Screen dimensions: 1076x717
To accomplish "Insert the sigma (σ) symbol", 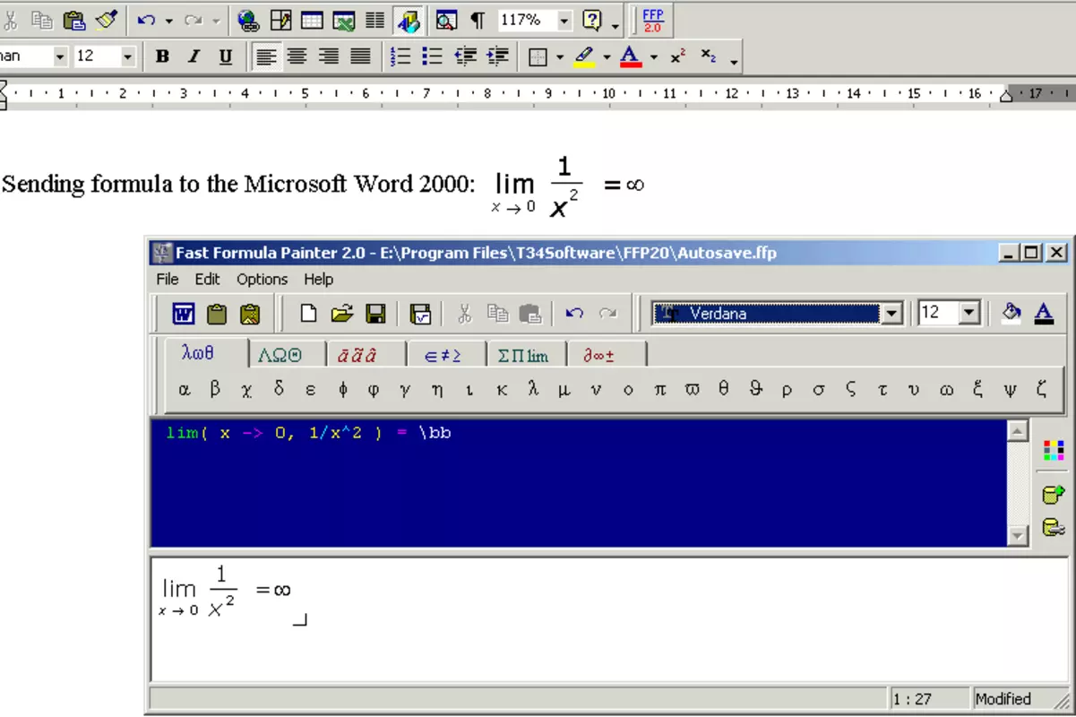I will pyautogui.click(x=819, y=390).
